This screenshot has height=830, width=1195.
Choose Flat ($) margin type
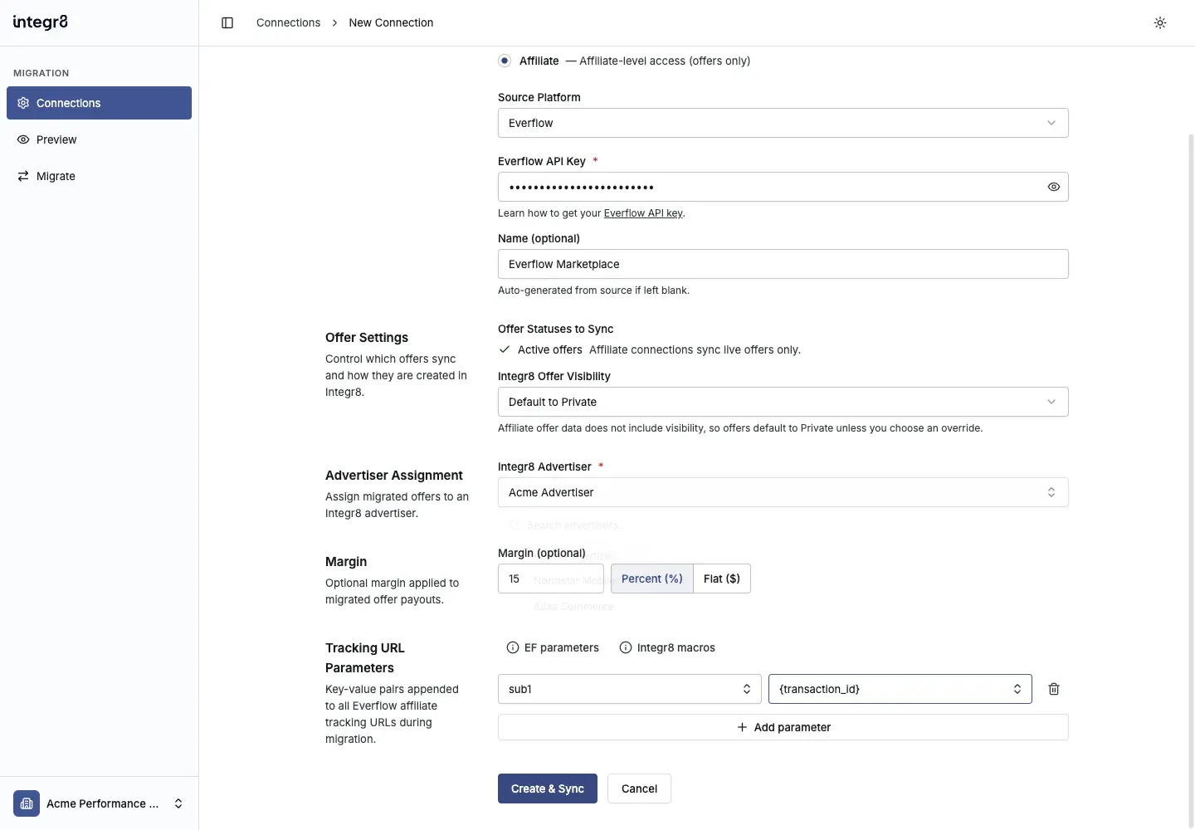pos(722,579)
